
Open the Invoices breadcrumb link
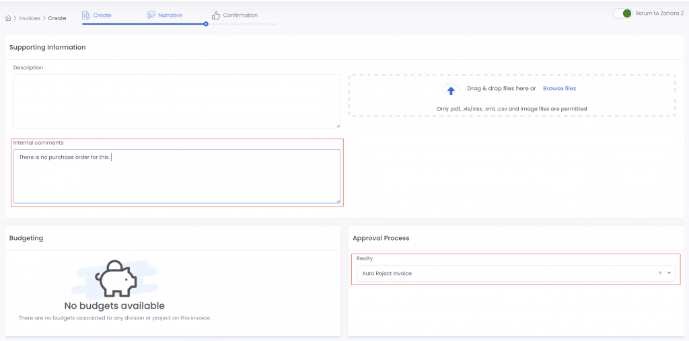coord(30,18)
